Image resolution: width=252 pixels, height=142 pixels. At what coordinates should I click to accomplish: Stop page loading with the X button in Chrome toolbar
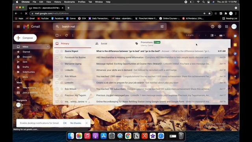[26, 13]
